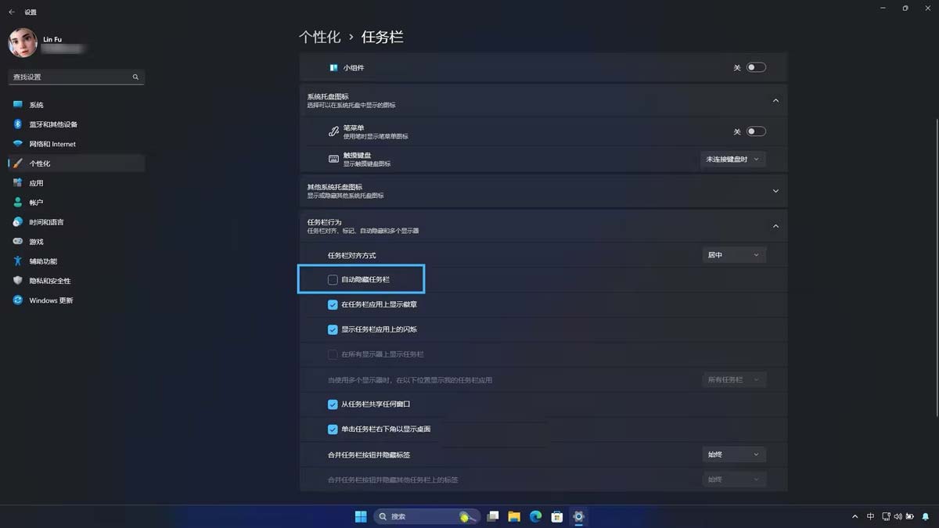This screenshot has height=528, width=939.
Task: Enable the 自动隐藏任务栏 checkbox
Action: 333,279
